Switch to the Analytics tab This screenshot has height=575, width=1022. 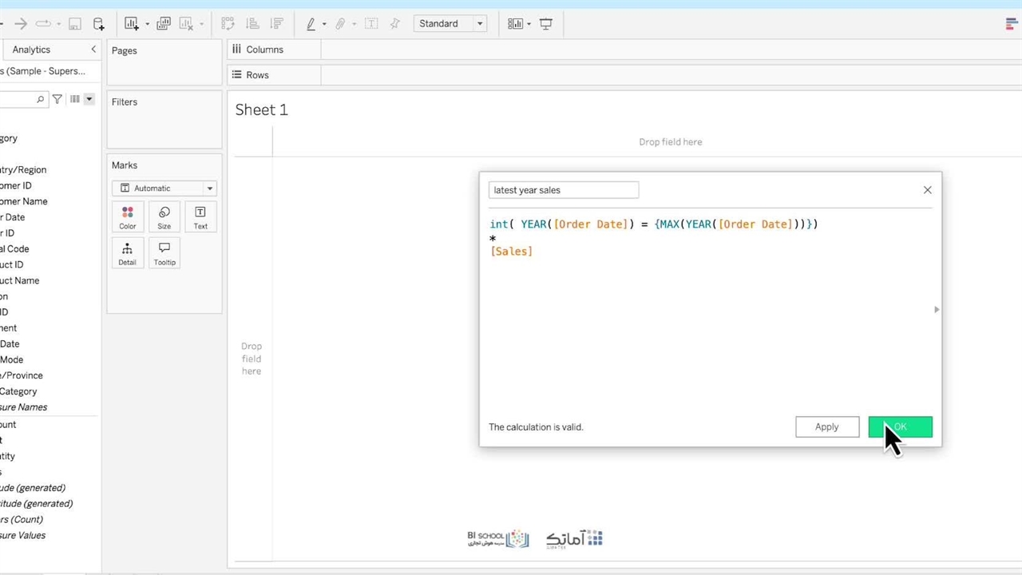(x=31, y=50)
